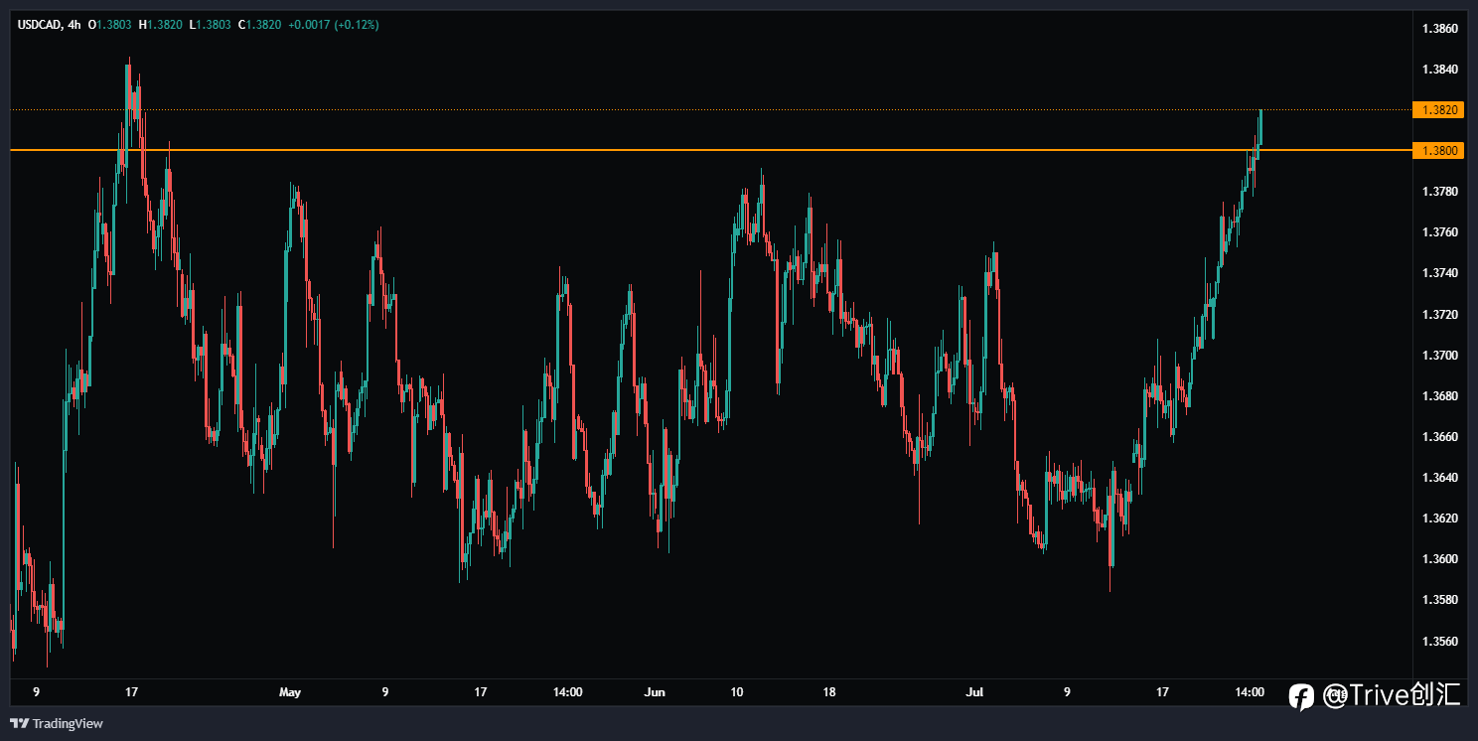Click the 1.3740 price axis label

[1439, 273]
